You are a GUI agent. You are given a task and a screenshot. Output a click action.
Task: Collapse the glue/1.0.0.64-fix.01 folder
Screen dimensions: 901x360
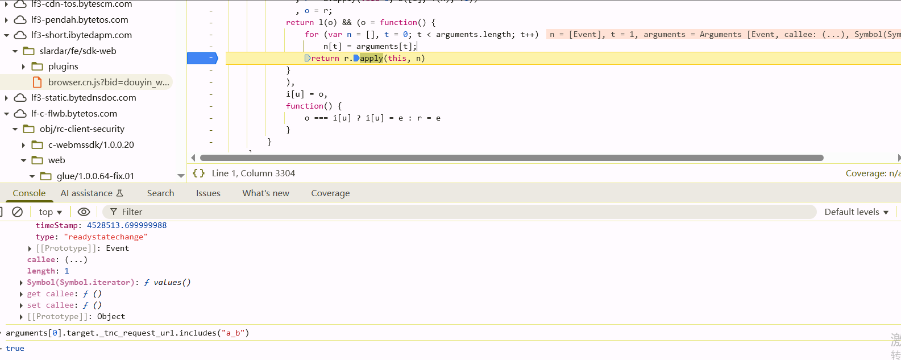click(x=32, y=176)
